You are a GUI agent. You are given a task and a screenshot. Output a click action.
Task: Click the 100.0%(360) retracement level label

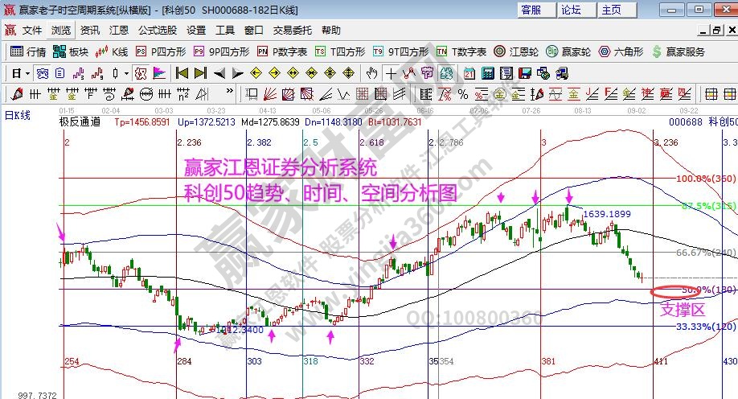706,179
